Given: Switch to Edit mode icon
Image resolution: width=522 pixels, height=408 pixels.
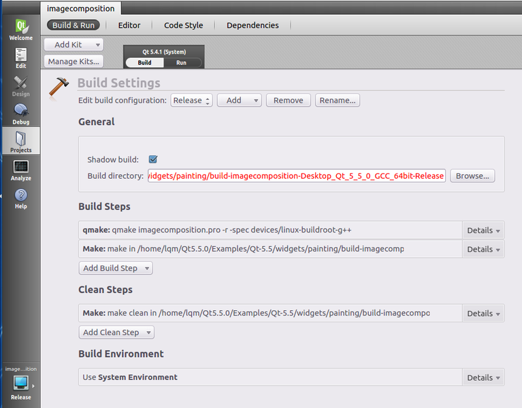Looking at the screenshot, I should point(20,58).
